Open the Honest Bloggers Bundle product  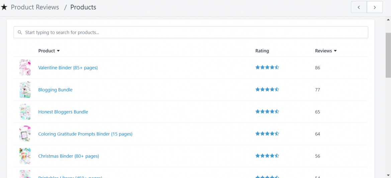click(63, 112)
